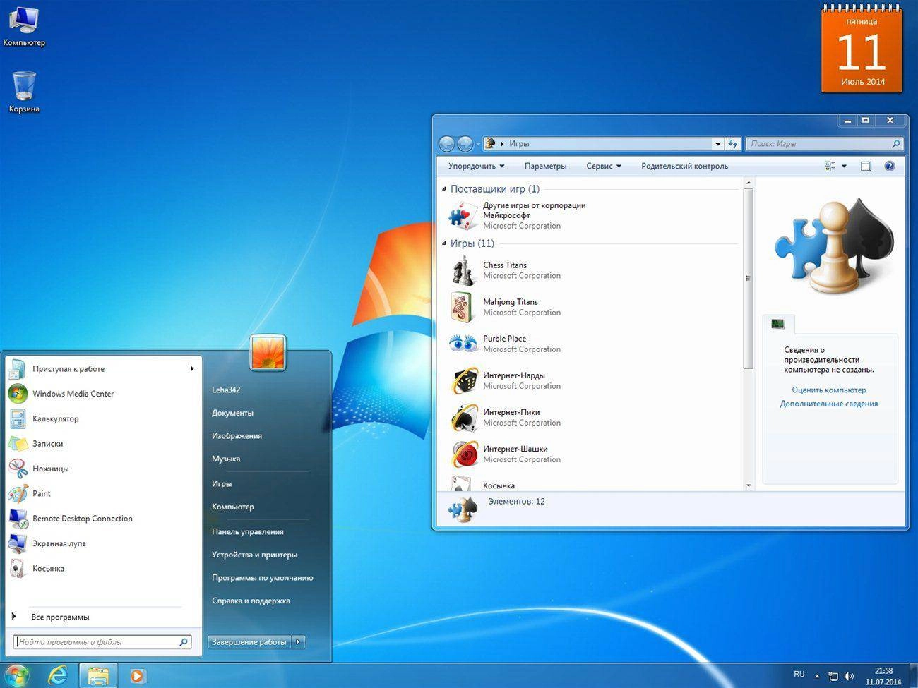
Task: Open the Сервис dropdown menu
Action: 604,166
